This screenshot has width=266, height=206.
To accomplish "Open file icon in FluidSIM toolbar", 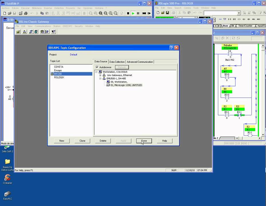I will point(10,13).
